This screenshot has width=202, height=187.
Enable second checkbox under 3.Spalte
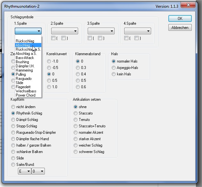pos(100,38)
